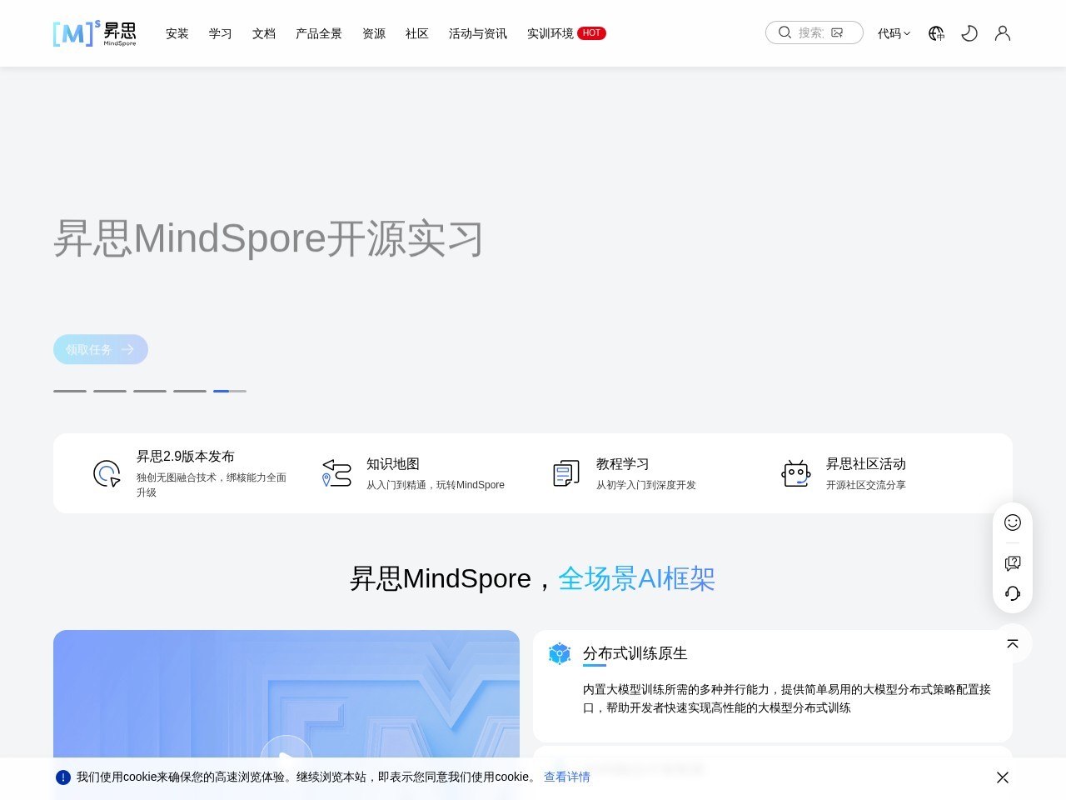
Task: Open the 实训环境 menu item
Action: pos(550,33)
